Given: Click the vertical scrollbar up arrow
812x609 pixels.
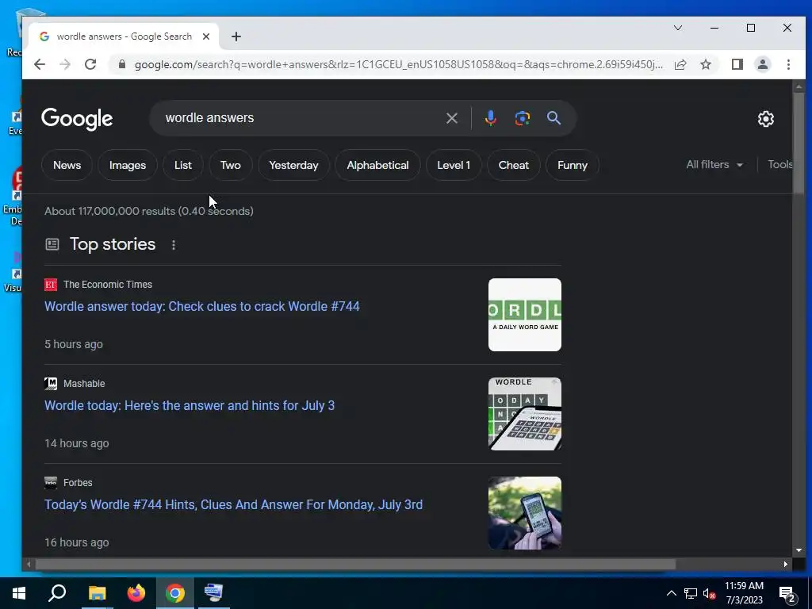Looking at the screenshot, I should pyautogui.click(x=799, y=86).
